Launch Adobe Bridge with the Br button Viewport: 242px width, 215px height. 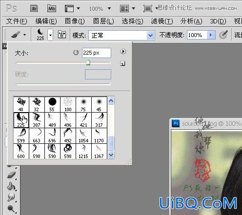[x=34, y=8]
